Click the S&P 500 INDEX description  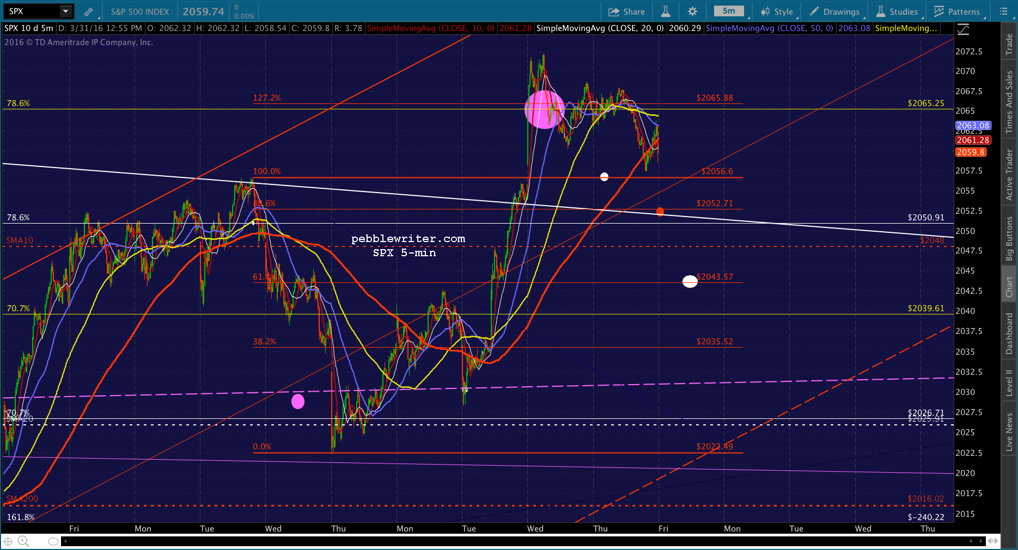tap(140, 11)
